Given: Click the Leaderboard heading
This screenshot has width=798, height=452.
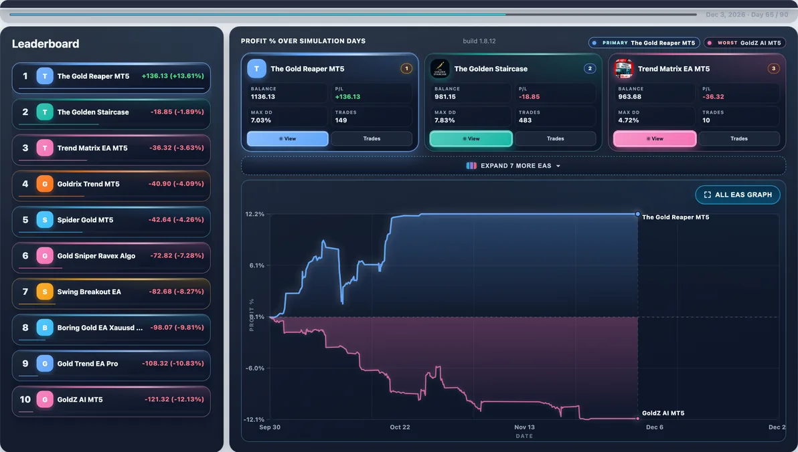Looking at the screenshot, I should coord(46,43).
